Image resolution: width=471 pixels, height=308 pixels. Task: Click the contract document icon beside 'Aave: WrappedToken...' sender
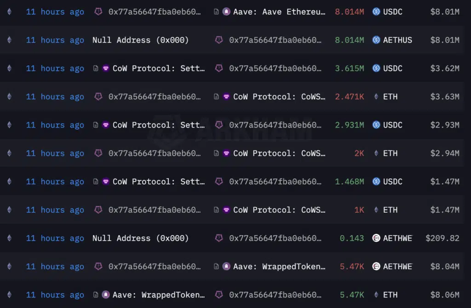point(96,295)
